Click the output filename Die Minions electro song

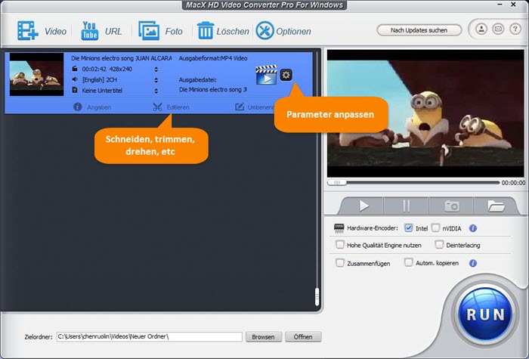point(213,90)
